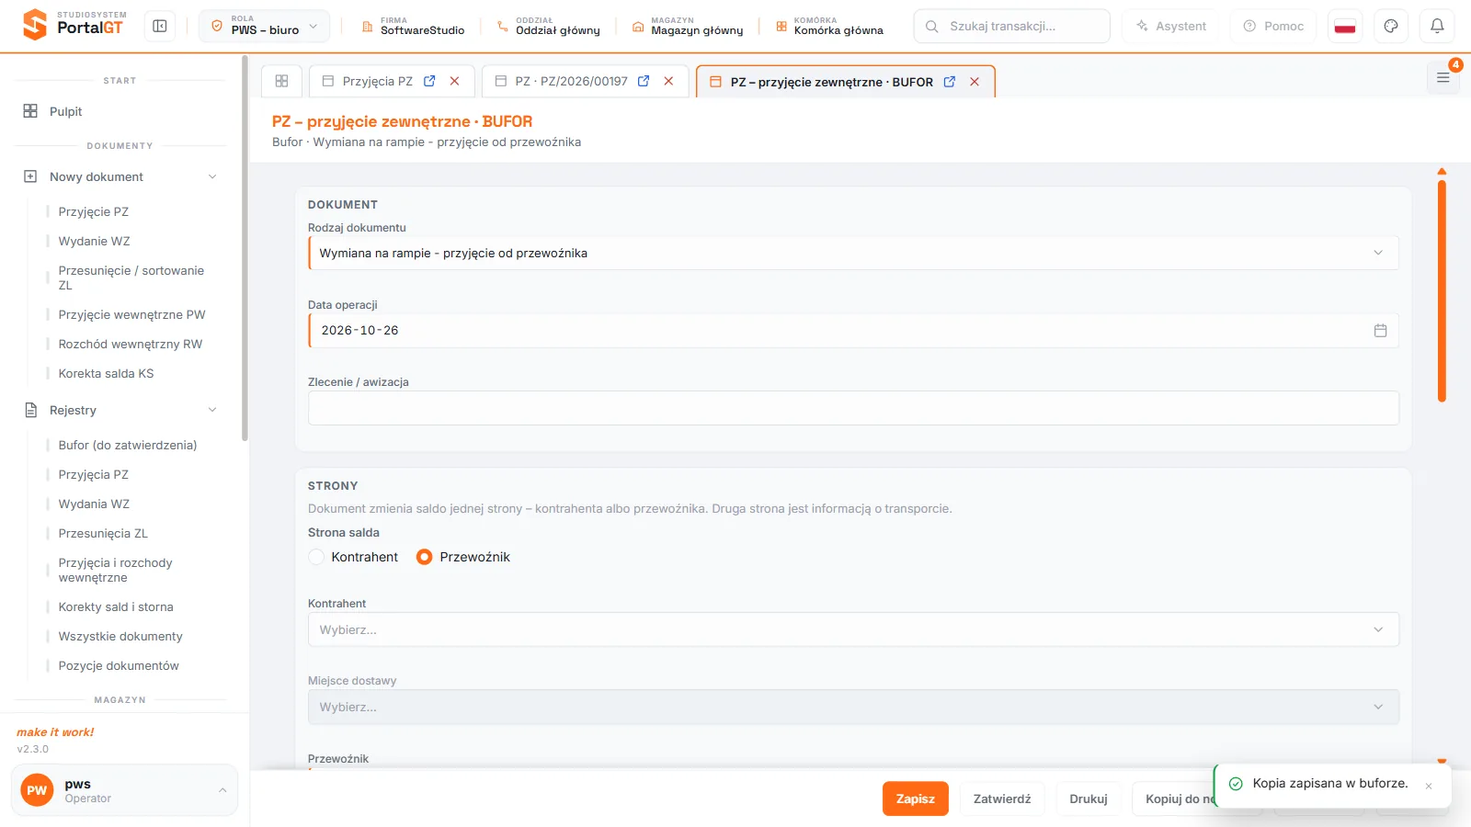
Task: Focus the Szukaj transakcji search field
Action: 1011,26
